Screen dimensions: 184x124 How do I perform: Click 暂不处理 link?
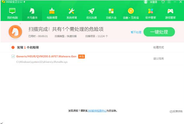click(136, 32)
